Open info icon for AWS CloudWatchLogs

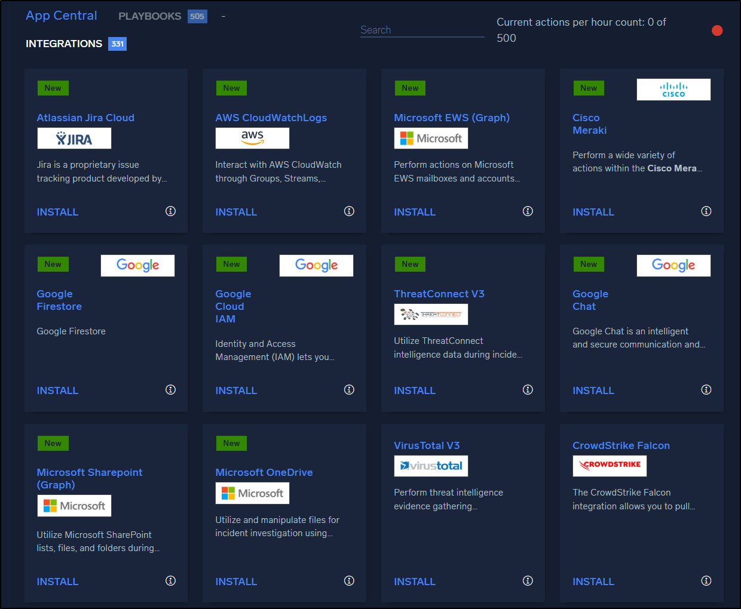pyautogui.click(x=349, y=211)
